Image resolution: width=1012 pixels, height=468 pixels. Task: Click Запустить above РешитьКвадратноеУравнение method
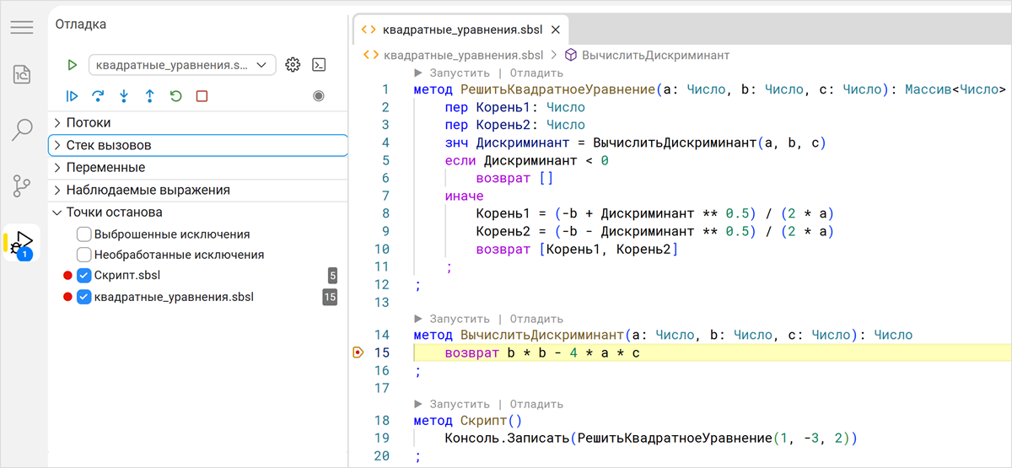[x=460, y=73]
